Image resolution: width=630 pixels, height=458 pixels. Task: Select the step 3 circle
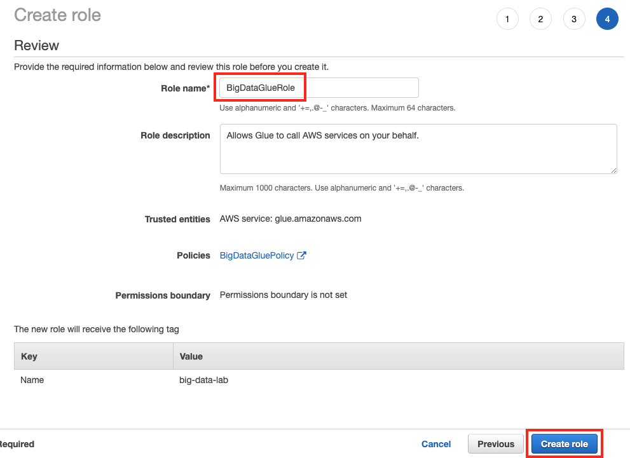point(573,19)
